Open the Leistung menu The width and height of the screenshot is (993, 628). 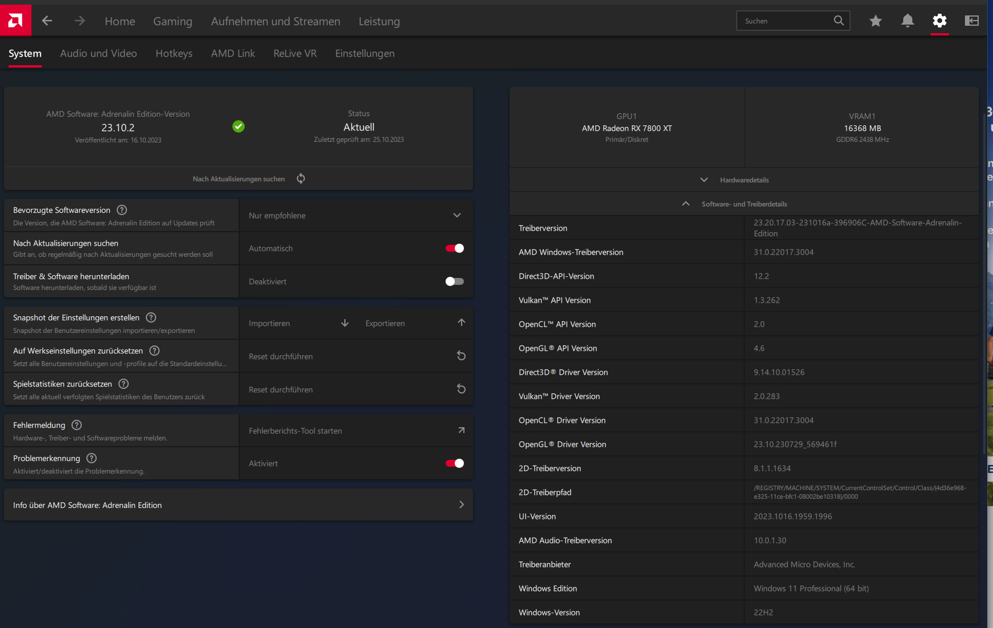[x=379, y=21]
